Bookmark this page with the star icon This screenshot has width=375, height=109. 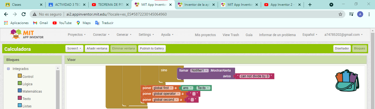pyautogui.click(x=340, y=14)
